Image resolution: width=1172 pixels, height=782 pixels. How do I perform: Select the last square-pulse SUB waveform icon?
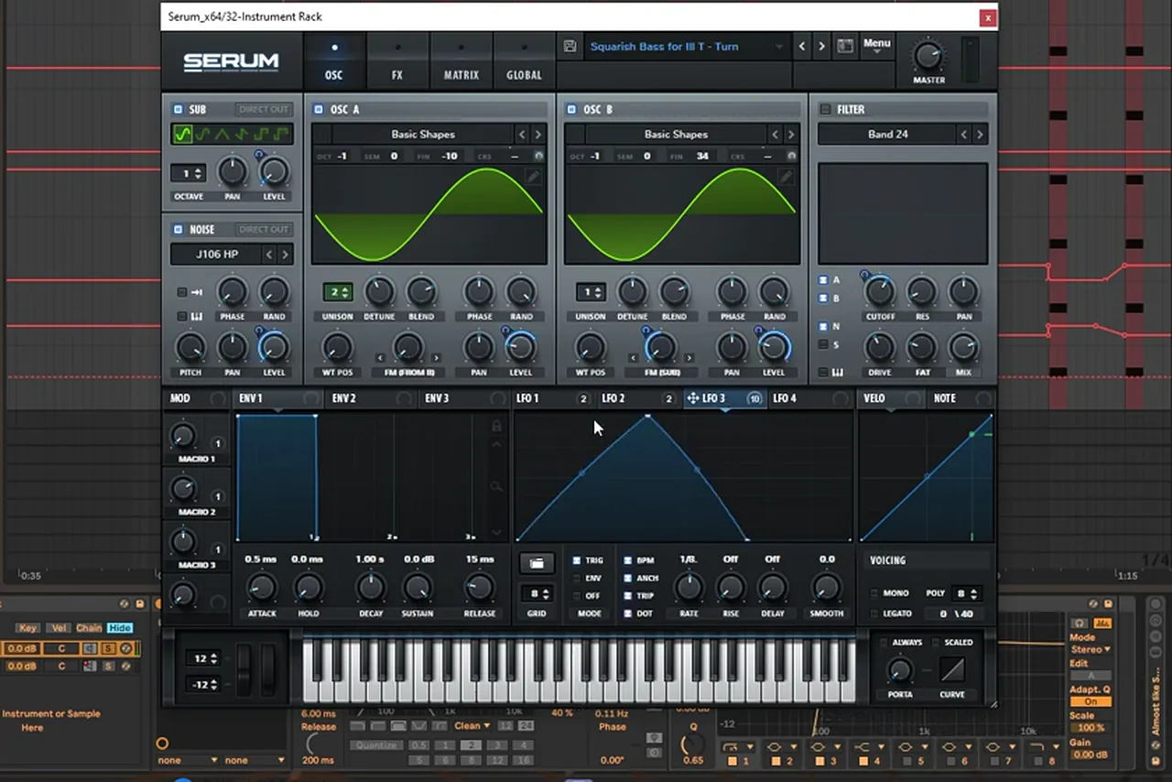click(282, 135)
